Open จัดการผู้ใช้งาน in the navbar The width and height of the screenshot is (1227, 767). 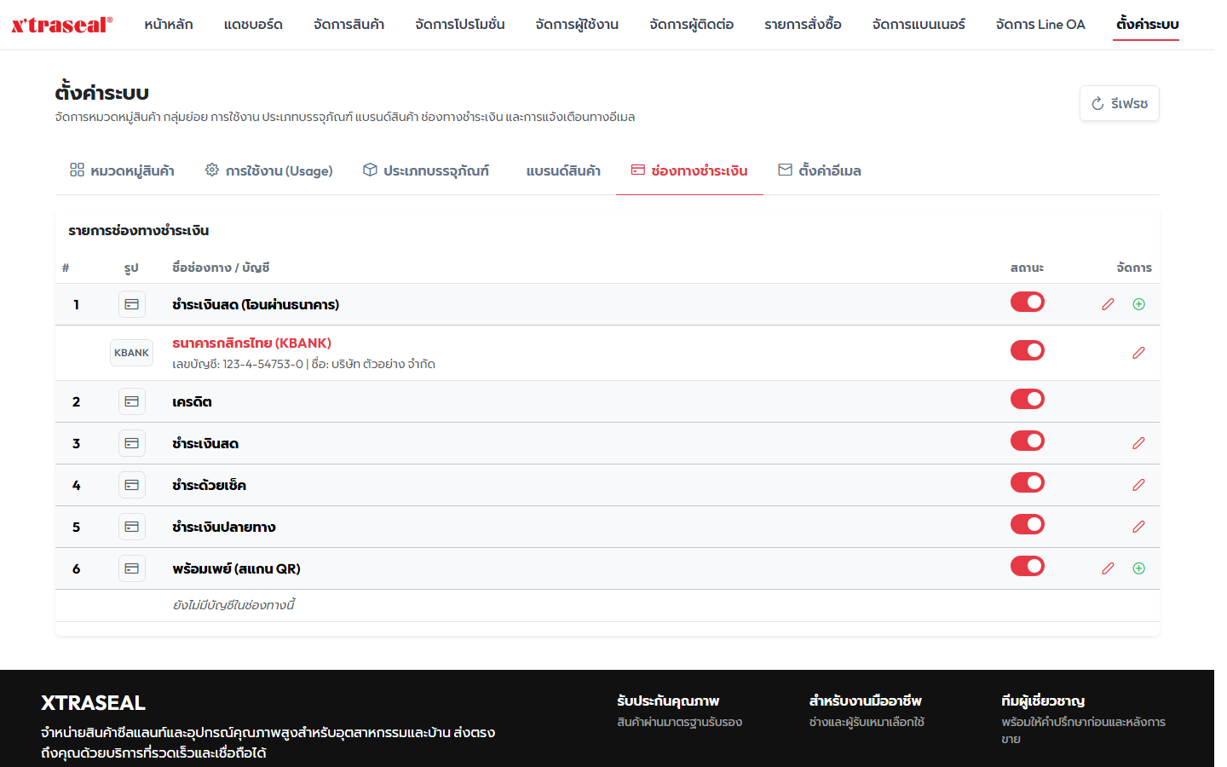point(577,24)
